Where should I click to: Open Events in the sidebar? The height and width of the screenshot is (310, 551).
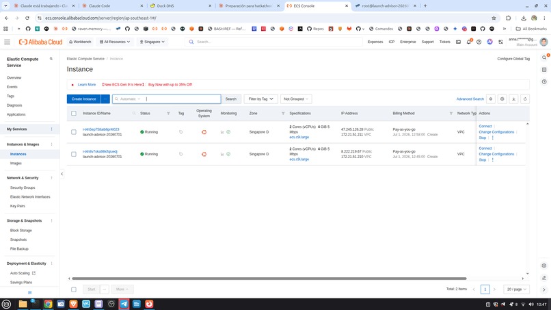click(12, 87)
